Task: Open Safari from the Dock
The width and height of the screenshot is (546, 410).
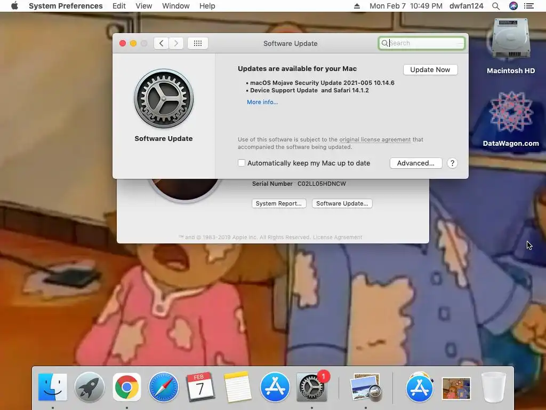Action: click(x=164, y=387)
